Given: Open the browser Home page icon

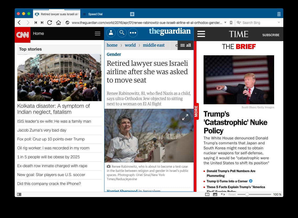Looking at the screenshot, I should coord(58,23).
